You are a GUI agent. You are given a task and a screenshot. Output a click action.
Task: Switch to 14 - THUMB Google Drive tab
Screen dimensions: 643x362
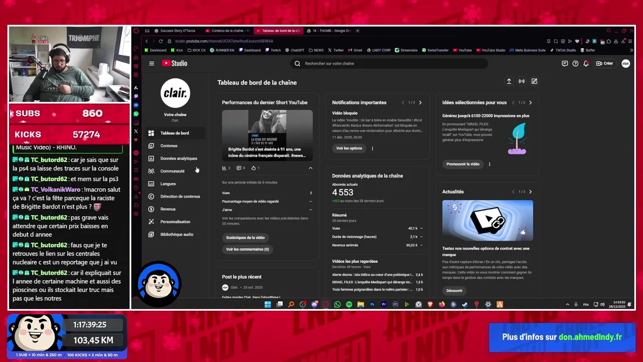pyautogui.click(x=329, y=31)
